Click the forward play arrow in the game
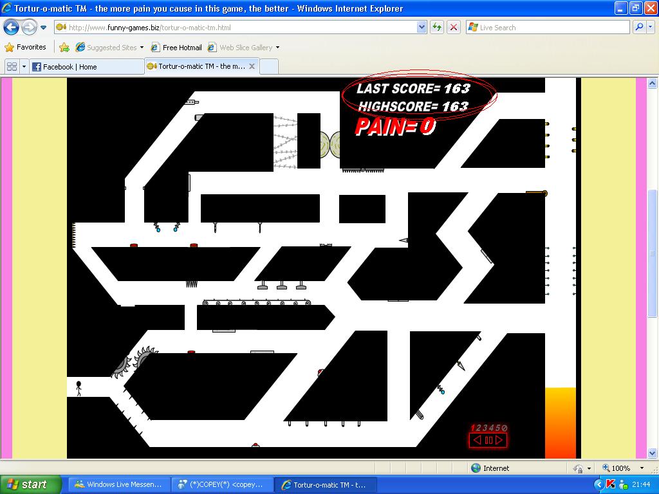 pyautogui.click(x=498, y=440)
